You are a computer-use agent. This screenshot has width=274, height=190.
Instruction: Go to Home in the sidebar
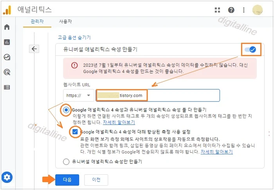tap(7, 27)
